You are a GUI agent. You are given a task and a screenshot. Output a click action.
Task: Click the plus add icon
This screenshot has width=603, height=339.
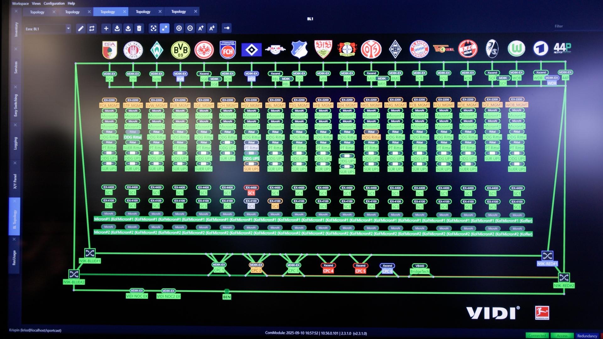click(106, 29)
